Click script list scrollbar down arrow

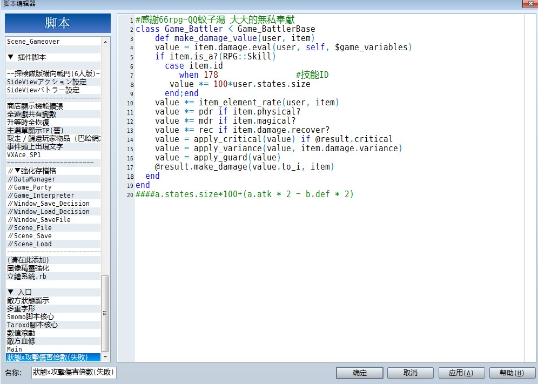tap(105, 357)
